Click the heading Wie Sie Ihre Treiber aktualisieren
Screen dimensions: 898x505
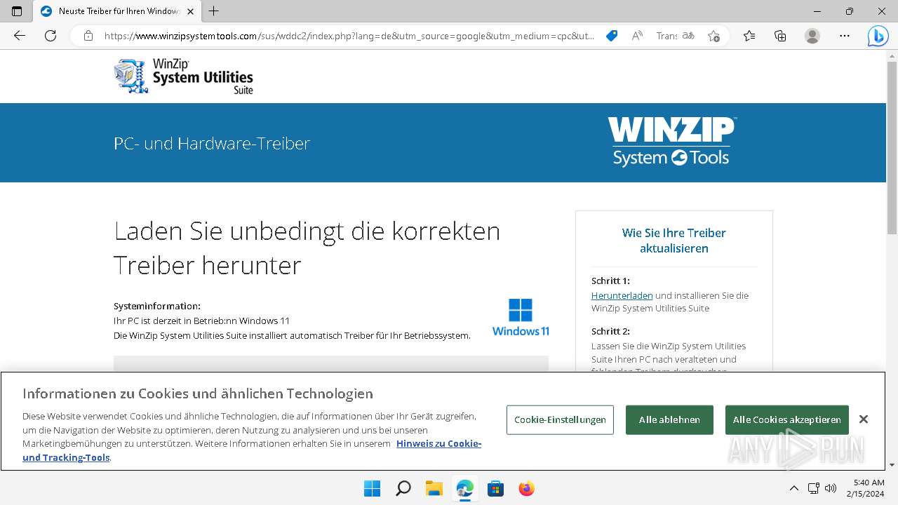coord(673,240)
